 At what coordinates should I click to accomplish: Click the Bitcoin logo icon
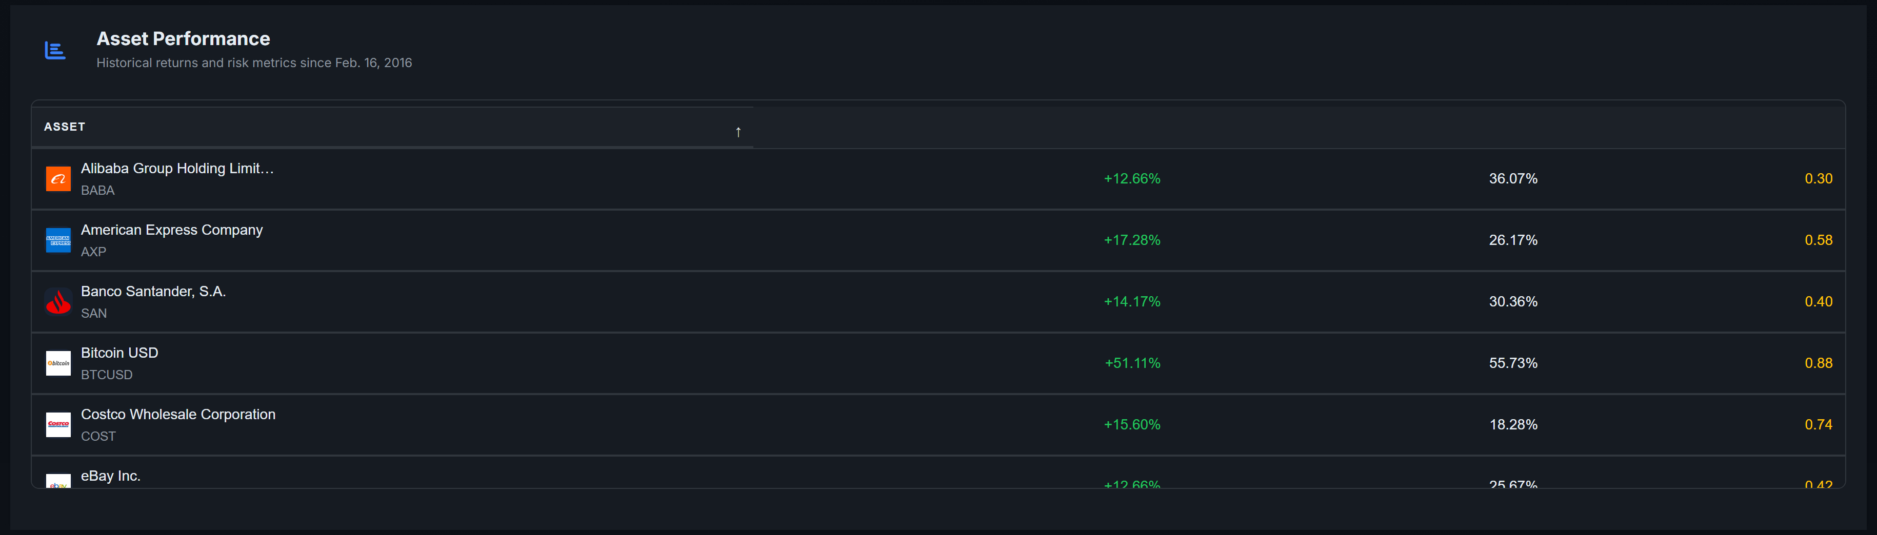point(58,363)
